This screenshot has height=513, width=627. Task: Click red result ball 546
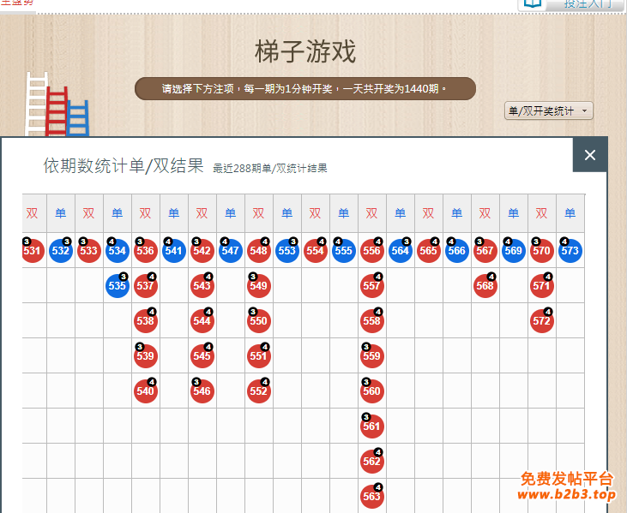tap(202, 391)
